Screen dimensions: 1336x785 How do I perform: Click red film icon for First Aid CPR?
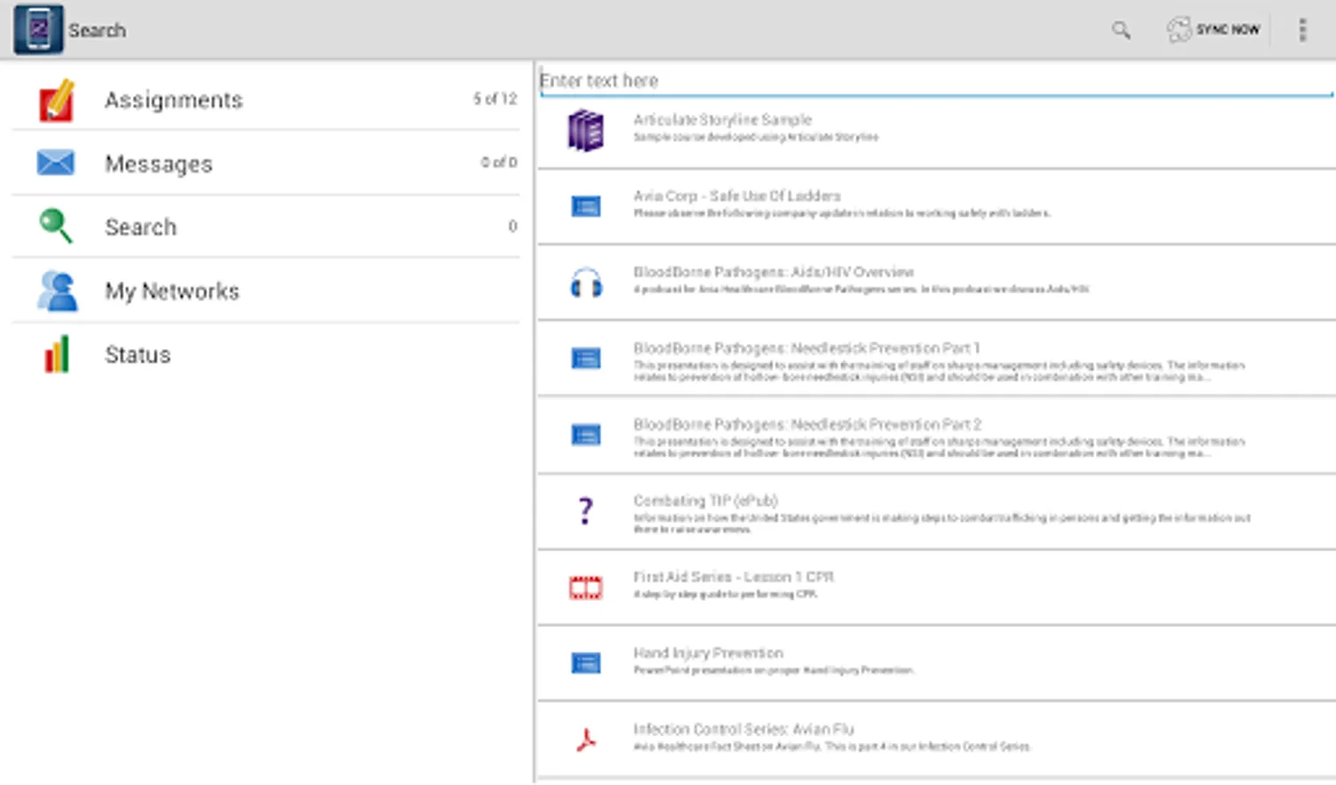point(586,588)
